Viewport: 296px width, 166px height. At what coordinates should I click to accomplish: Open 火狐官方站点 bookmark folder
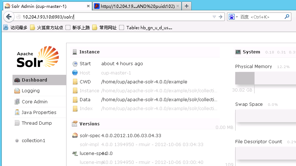pyautogui.click(x=46, y=28)
